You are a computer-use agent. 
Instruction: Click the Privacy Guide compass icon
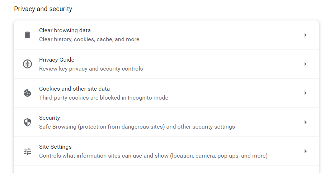(28, 64)
